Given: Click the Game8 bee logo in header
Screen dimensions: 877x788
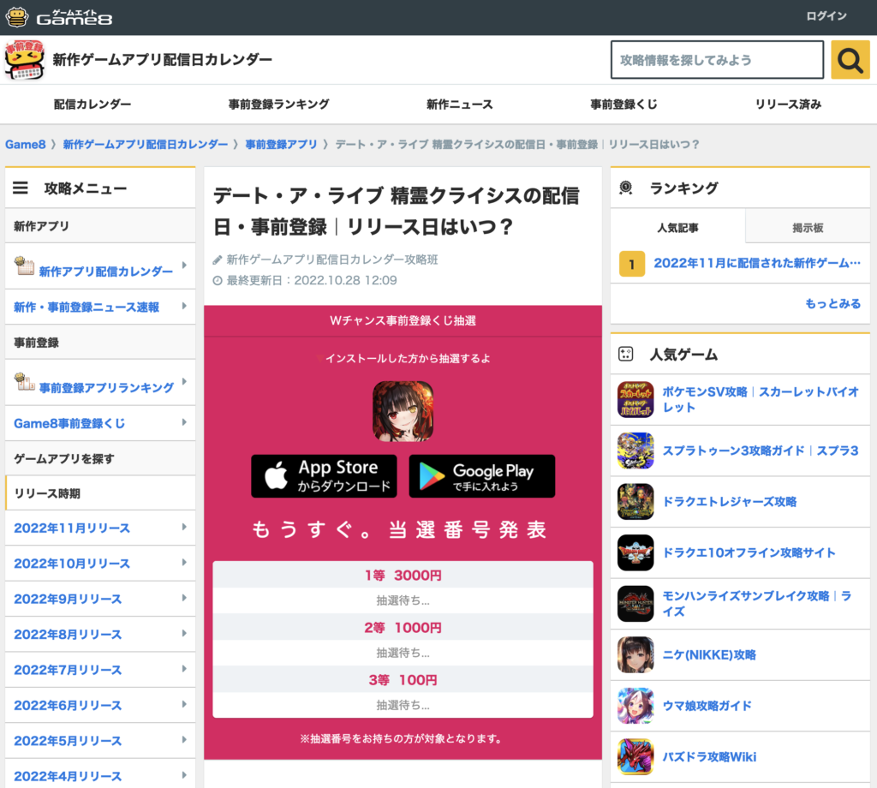Looking at the screenshot, I should 17,17.
